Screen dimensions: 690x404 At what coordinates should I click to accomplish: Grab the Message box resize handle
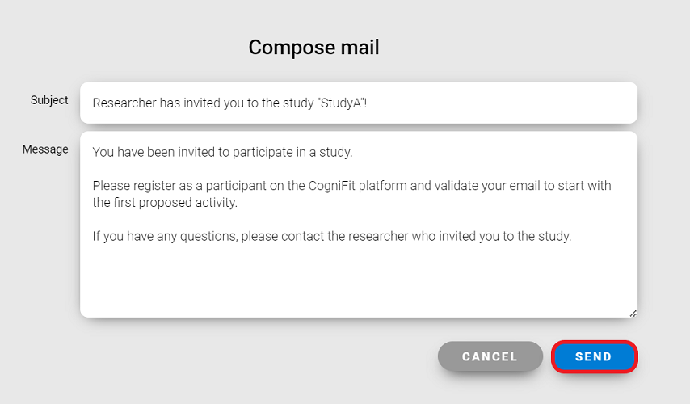[x=633, y=313]
